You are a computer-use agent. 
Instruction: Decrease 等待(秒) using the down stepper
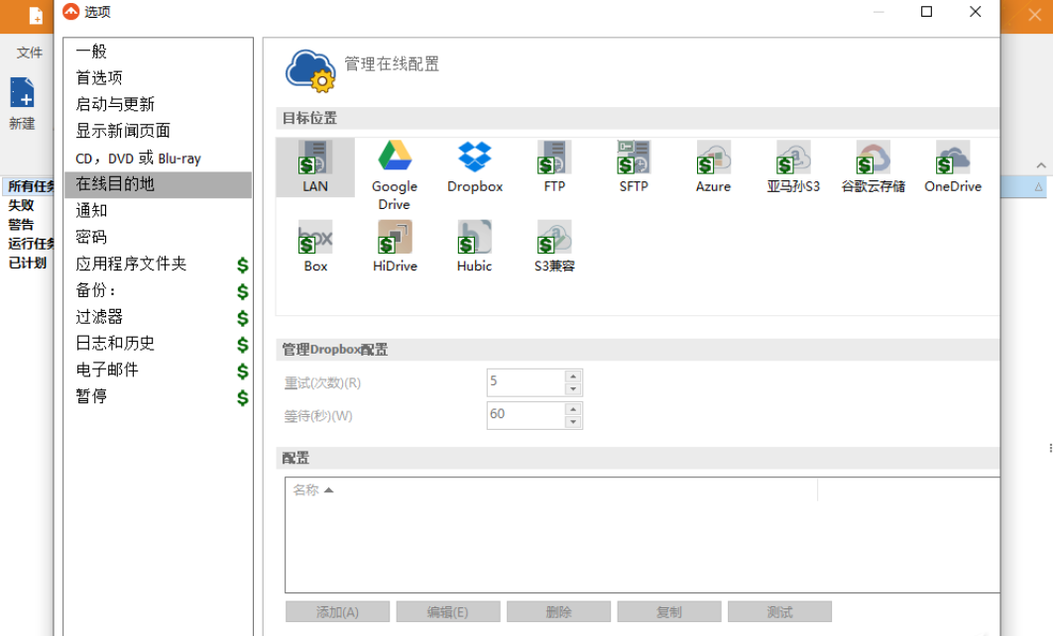tap(573, 421)
